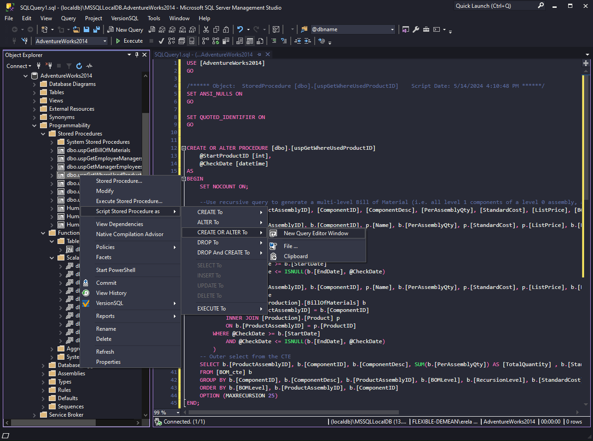Image resolution: width=593 pixels, height=441 pixels.
Task: Click the Parse query checkmark icon
Action: coord(161,41)
